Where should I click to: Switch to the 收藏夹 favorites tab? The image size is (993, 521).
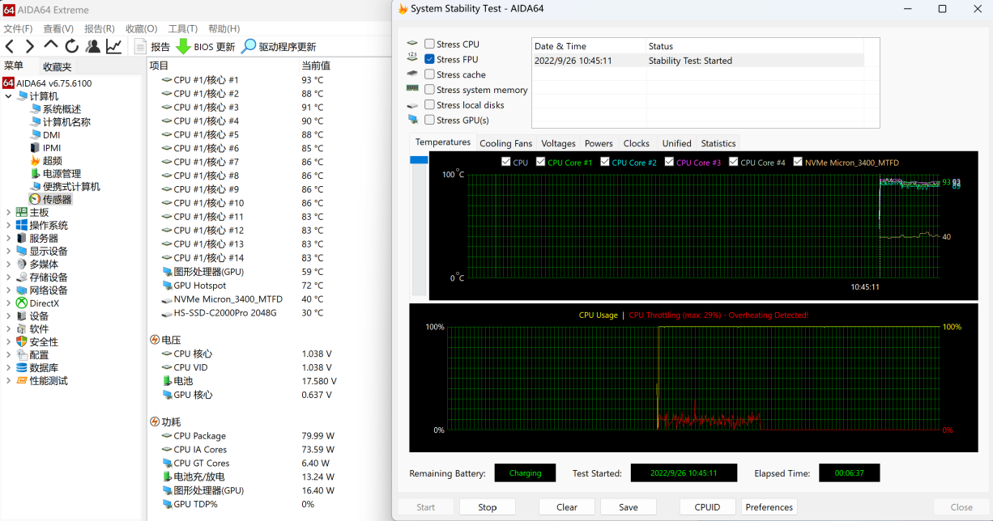pos(58,66)
